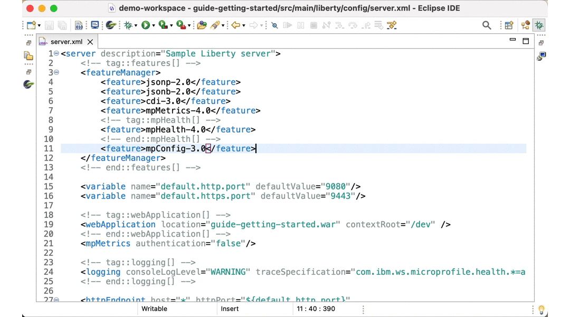
Task: Click the Step Over icon
Action: pos(353,25)
